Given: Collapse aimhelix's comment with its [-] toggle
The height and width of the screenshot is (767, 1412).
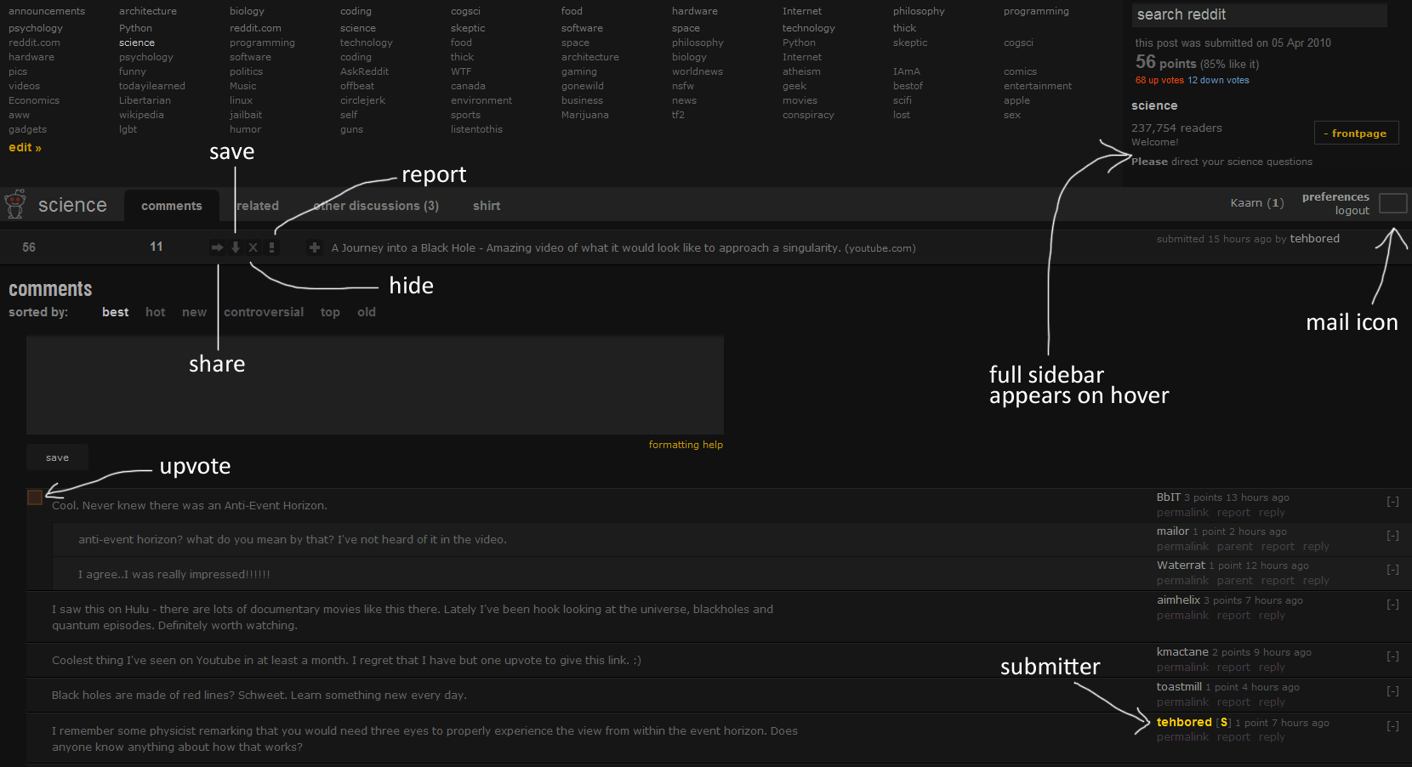Looking at the screenshot, I should point(1392,604).
